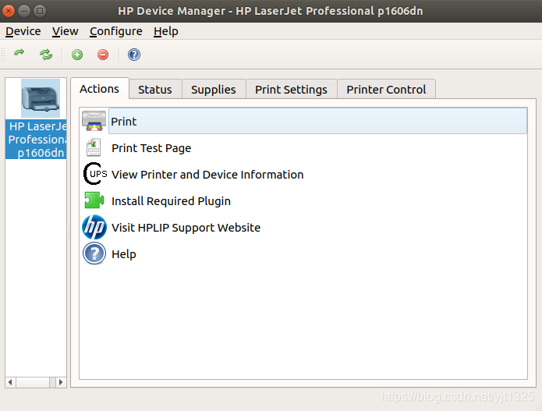Click the green plus setup device icon
This screenshot has height=411, width=542.
click(77, 55)
